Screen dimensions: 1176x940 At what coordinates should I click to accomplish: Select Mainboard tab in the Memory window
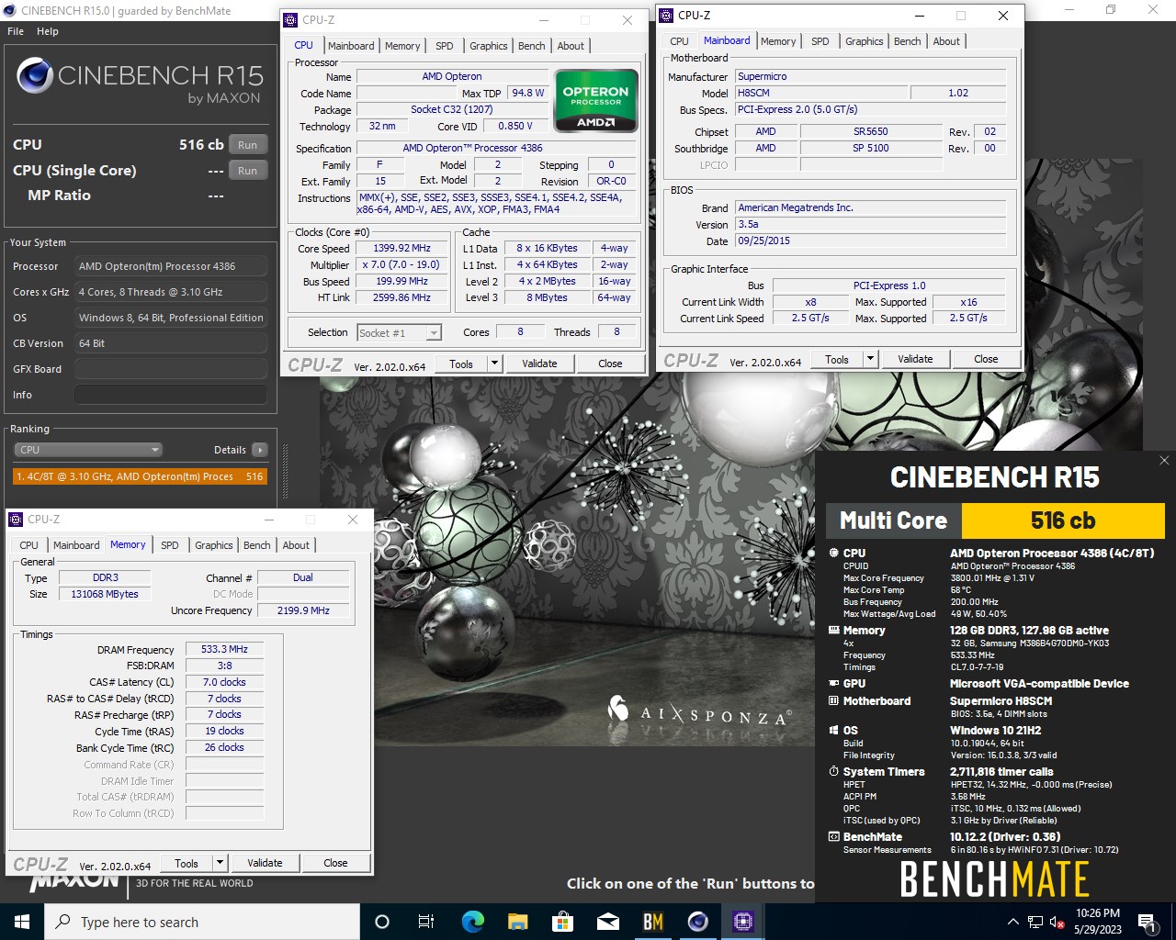(x=76, y=545)
